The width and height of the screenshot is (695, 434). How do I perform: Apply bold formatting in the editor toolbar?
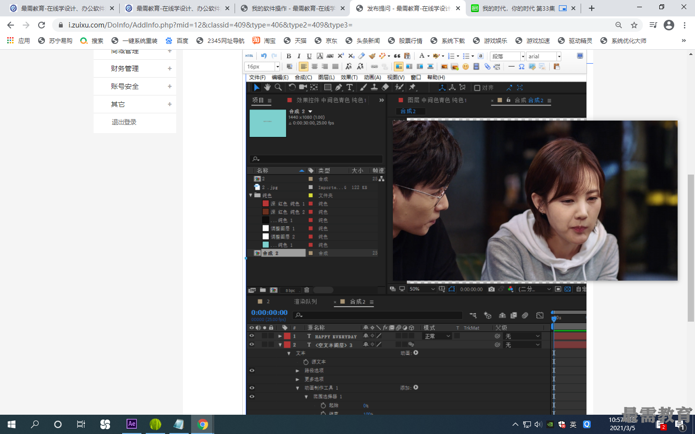(x=289, y=56)
